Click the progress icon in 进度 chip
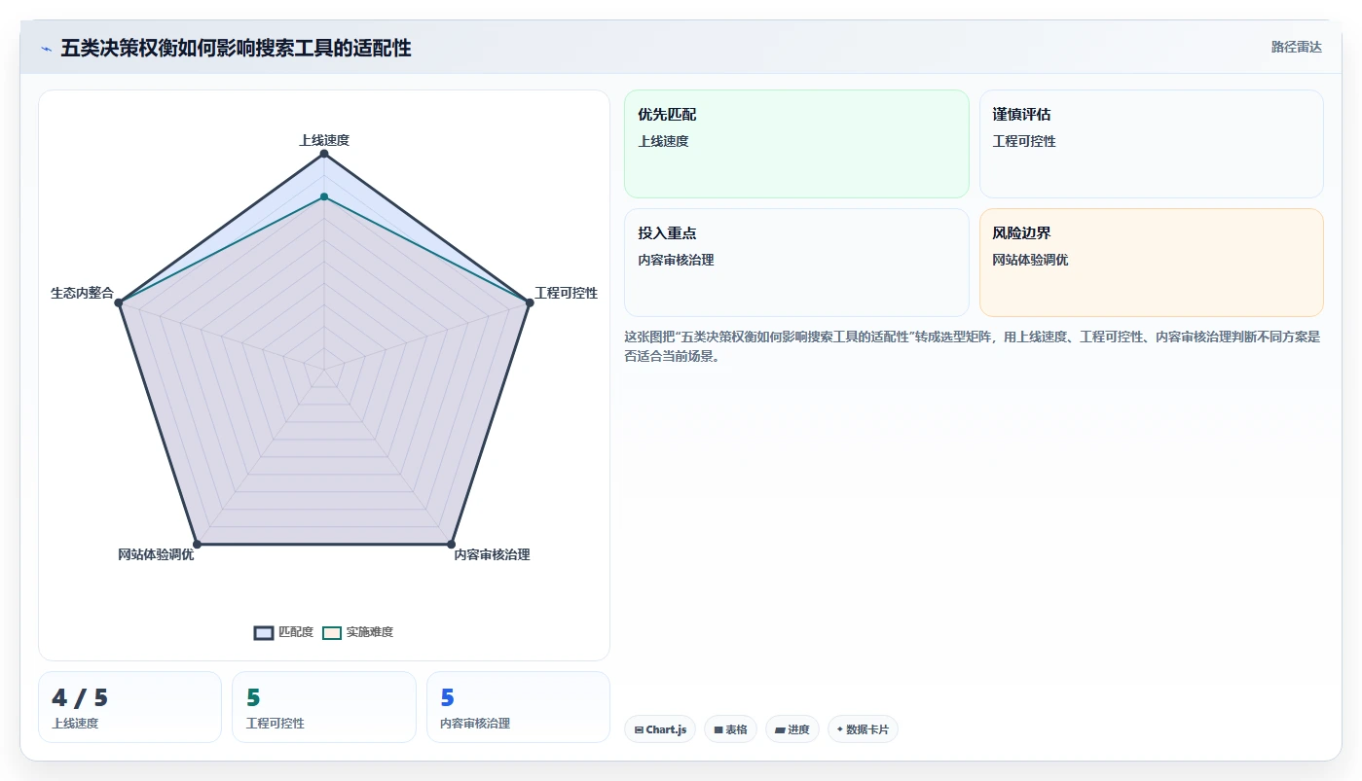The width and height of the screenshot is (1362, 781). [780, 729]
